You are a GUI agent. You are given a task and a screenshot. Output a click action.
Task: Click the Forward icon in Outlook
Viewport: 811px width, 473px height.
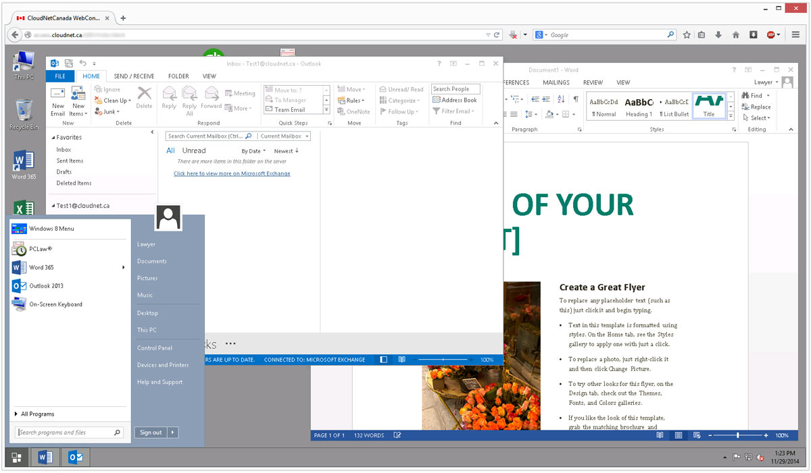pos(211,97)
